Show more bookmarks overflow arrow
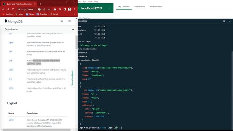This screenshot has width=233, height=131. tap(74, 14)
